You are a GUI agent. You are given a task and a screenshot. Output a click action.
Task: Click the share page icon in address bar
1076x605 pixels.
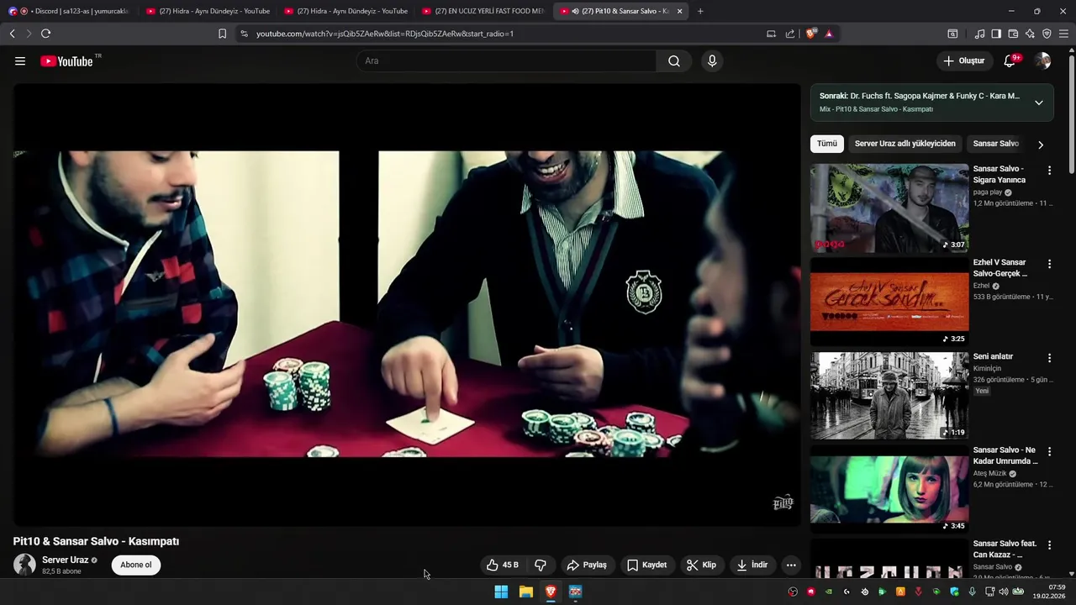790,34
